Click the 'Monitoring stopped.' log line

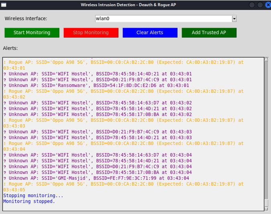(x=29, y=202)
